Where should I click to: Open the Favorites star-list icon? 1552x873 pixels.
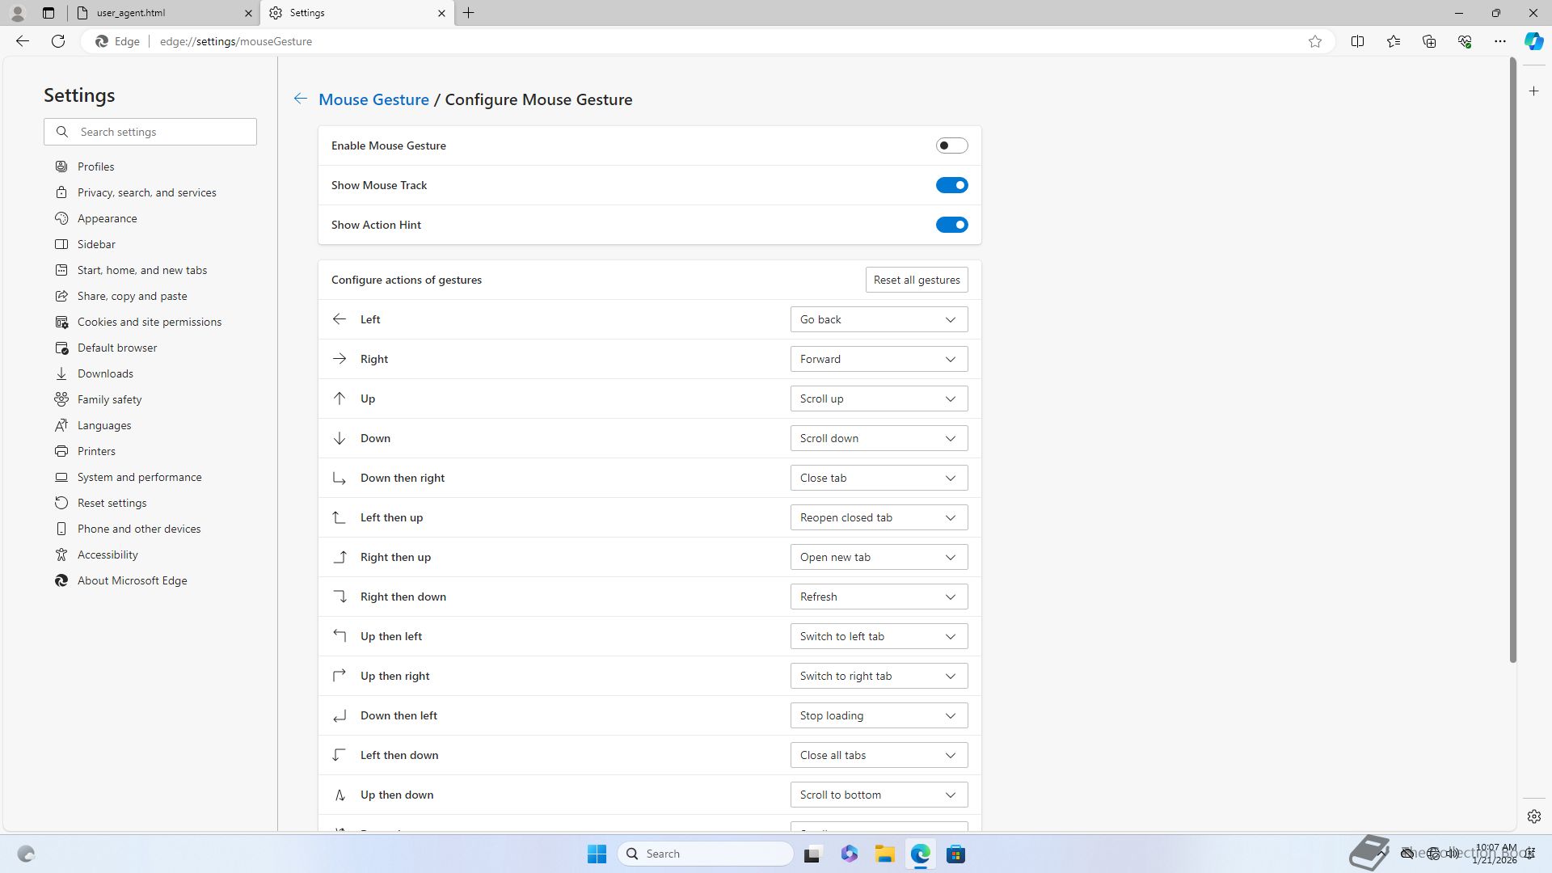point(1393,41)
